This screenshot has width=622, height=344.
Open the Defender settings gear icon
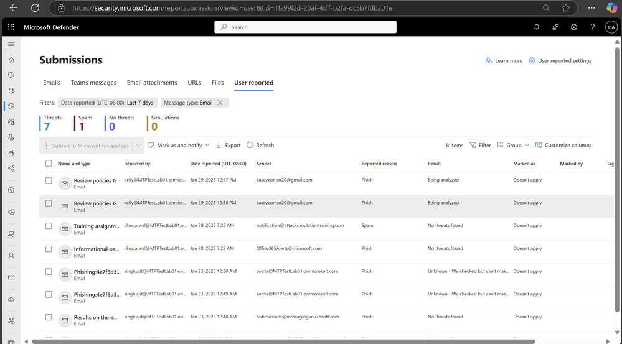coord(574,27)
